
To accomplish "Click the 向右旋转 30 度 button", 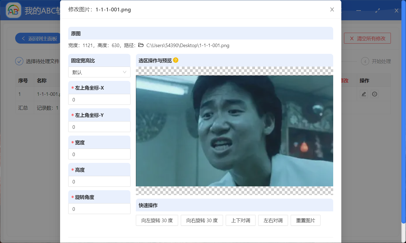I will point(202,220).
